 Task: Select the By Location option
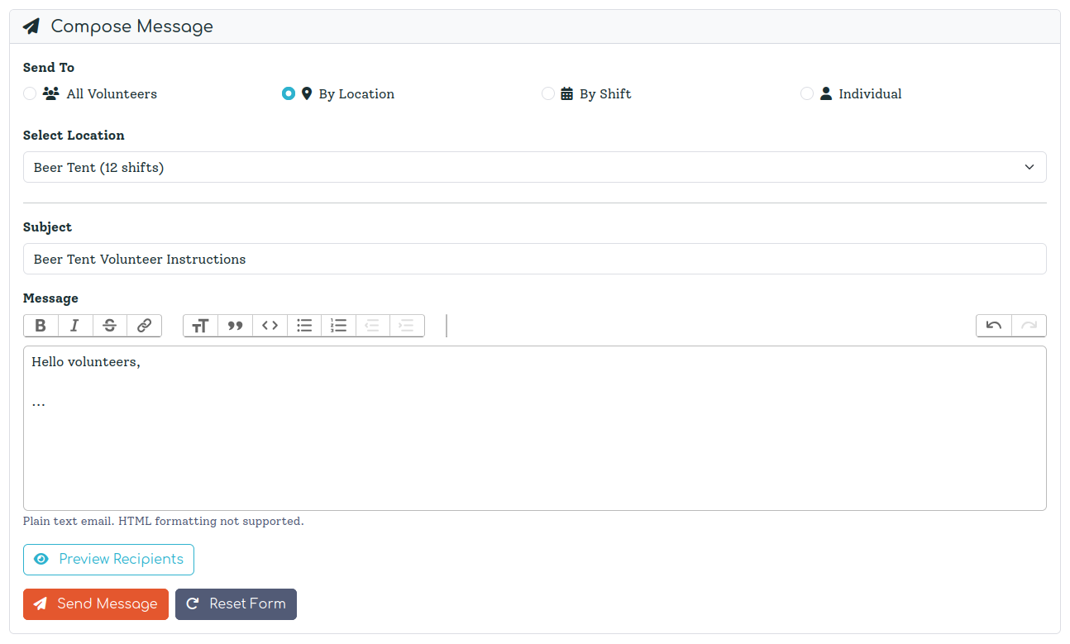pyautogui.click(x=288, y=93)
